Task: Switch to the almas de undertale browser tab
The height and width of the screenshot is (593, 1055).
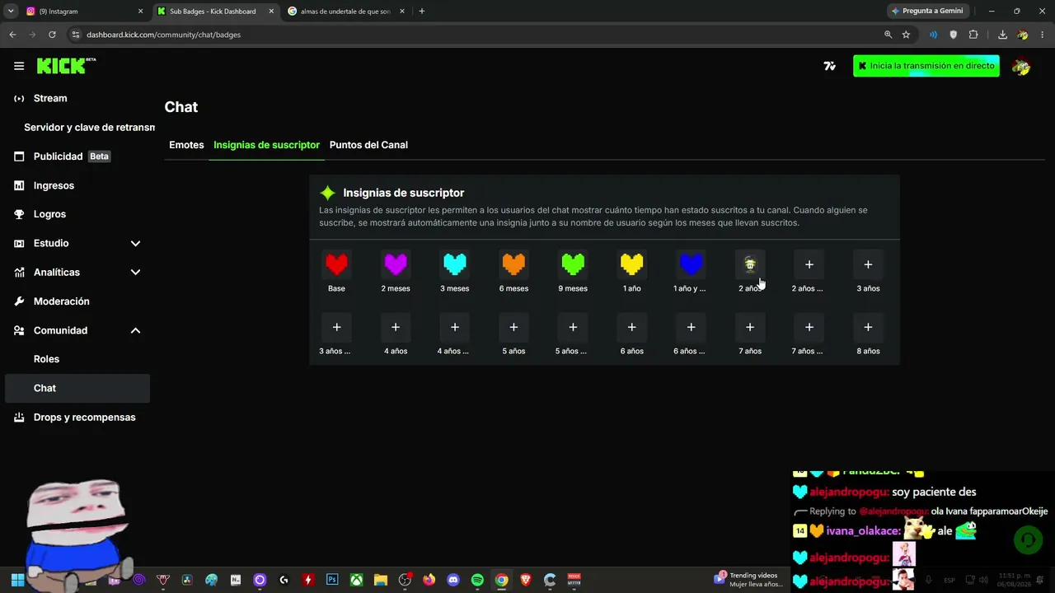Action: click(x=346, y=12)
